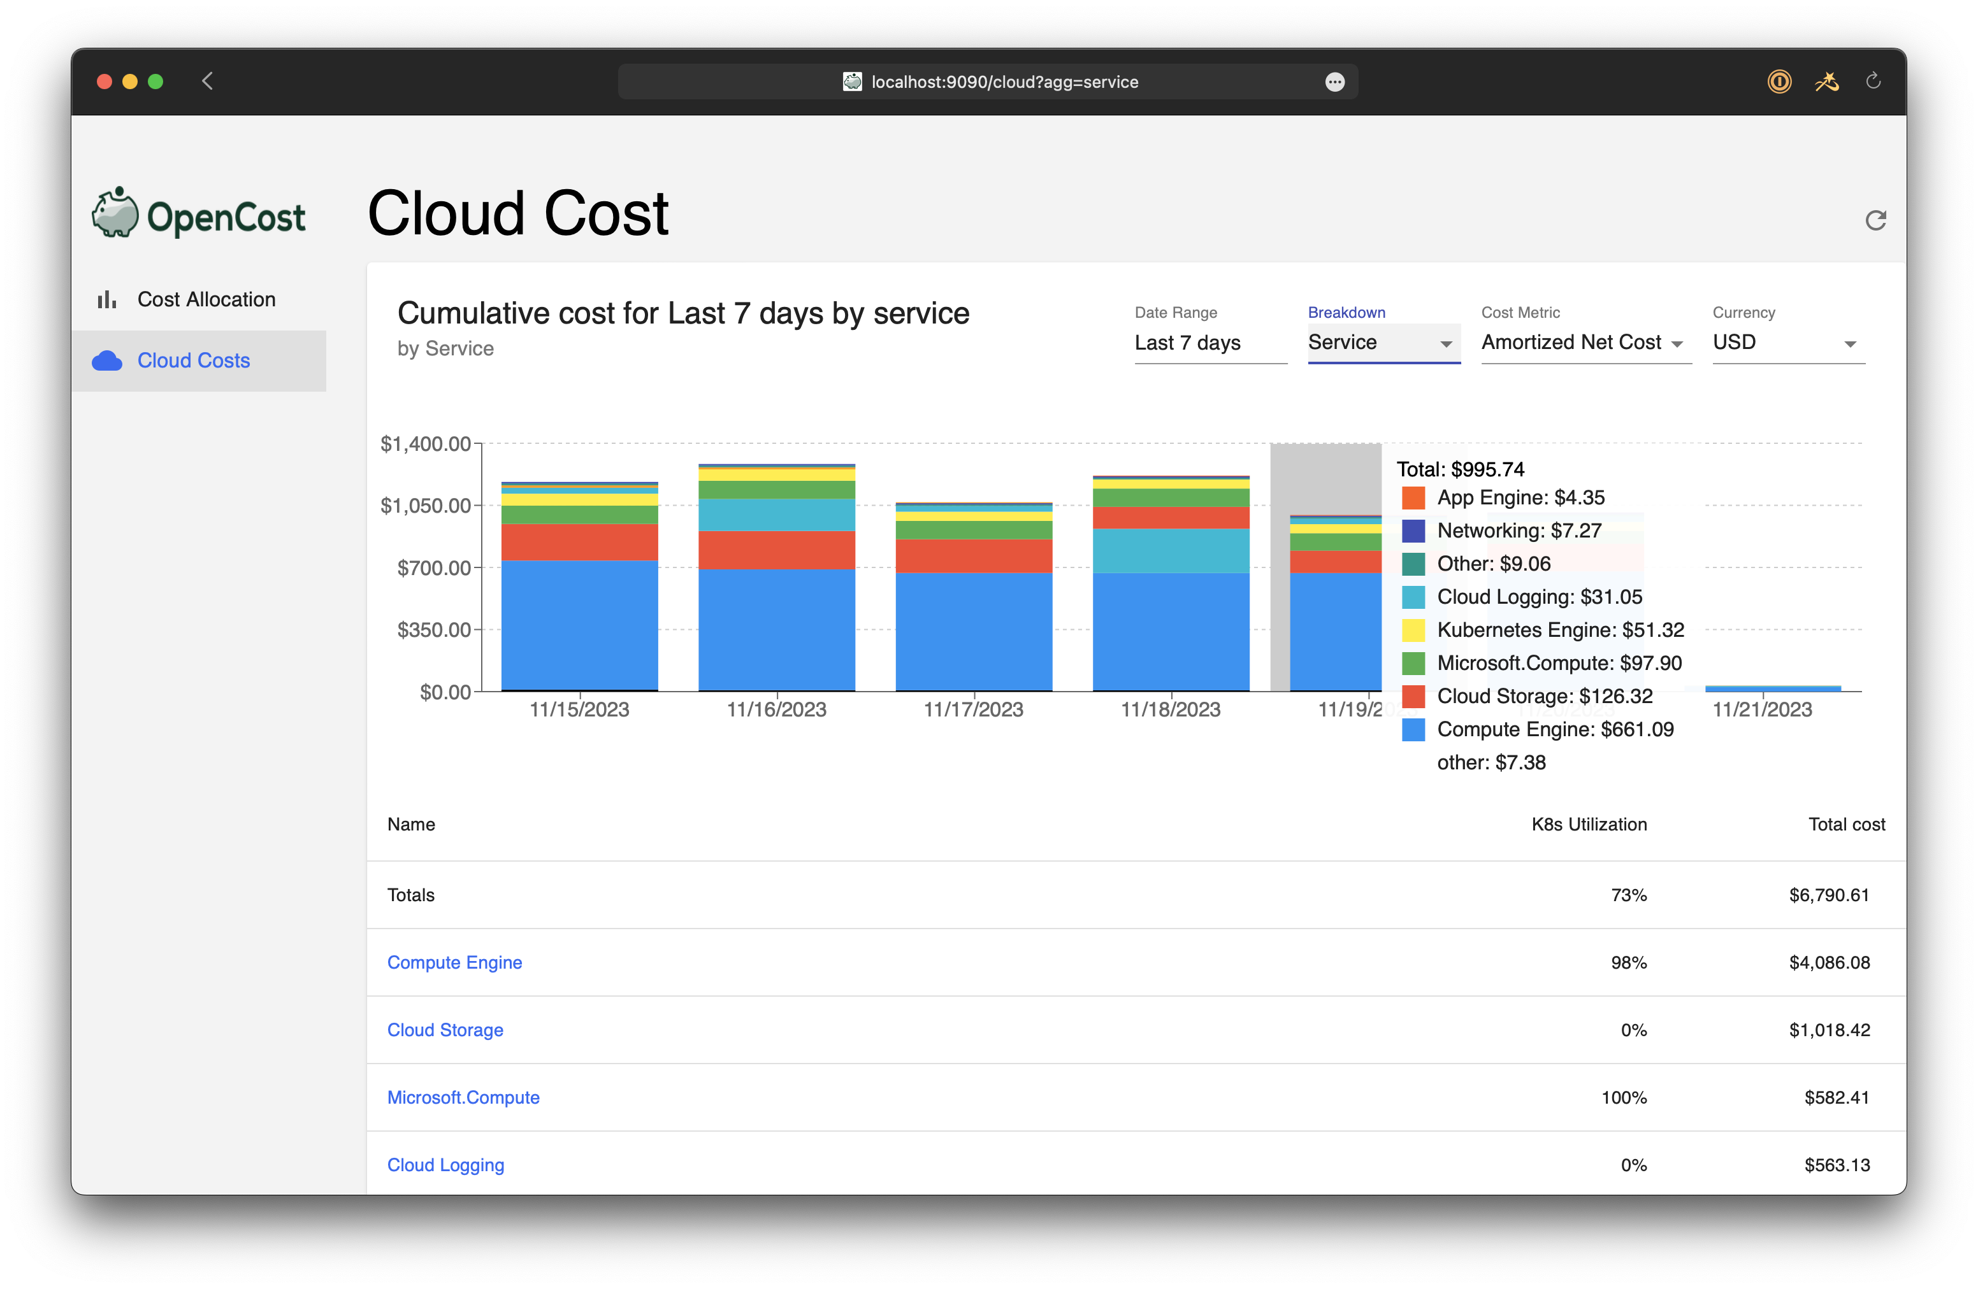Open the Breakdown Service dropdown
Screen dimensions: 1978x1289
point(1383,343)
